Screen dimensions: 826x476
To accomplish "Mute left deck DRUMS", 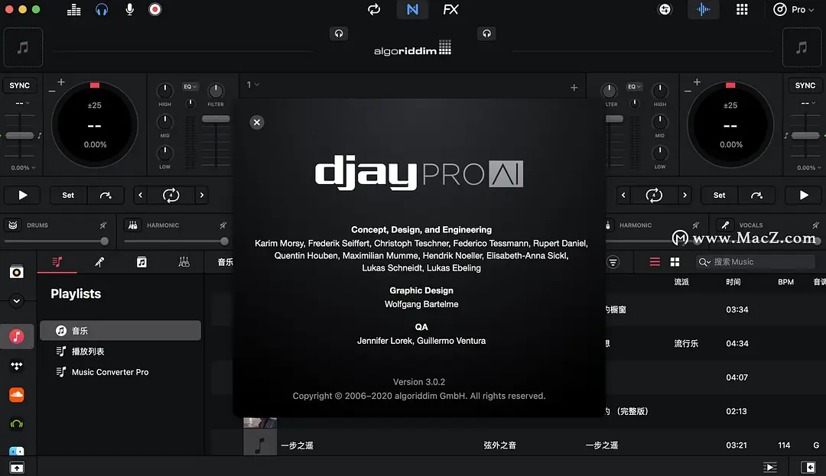I will (x=103, y=225).
